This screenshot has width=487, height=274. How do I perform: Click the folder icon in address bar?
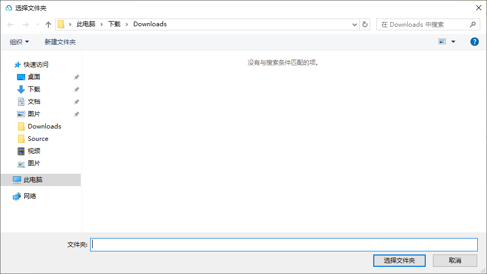click(x=61, y=24)
